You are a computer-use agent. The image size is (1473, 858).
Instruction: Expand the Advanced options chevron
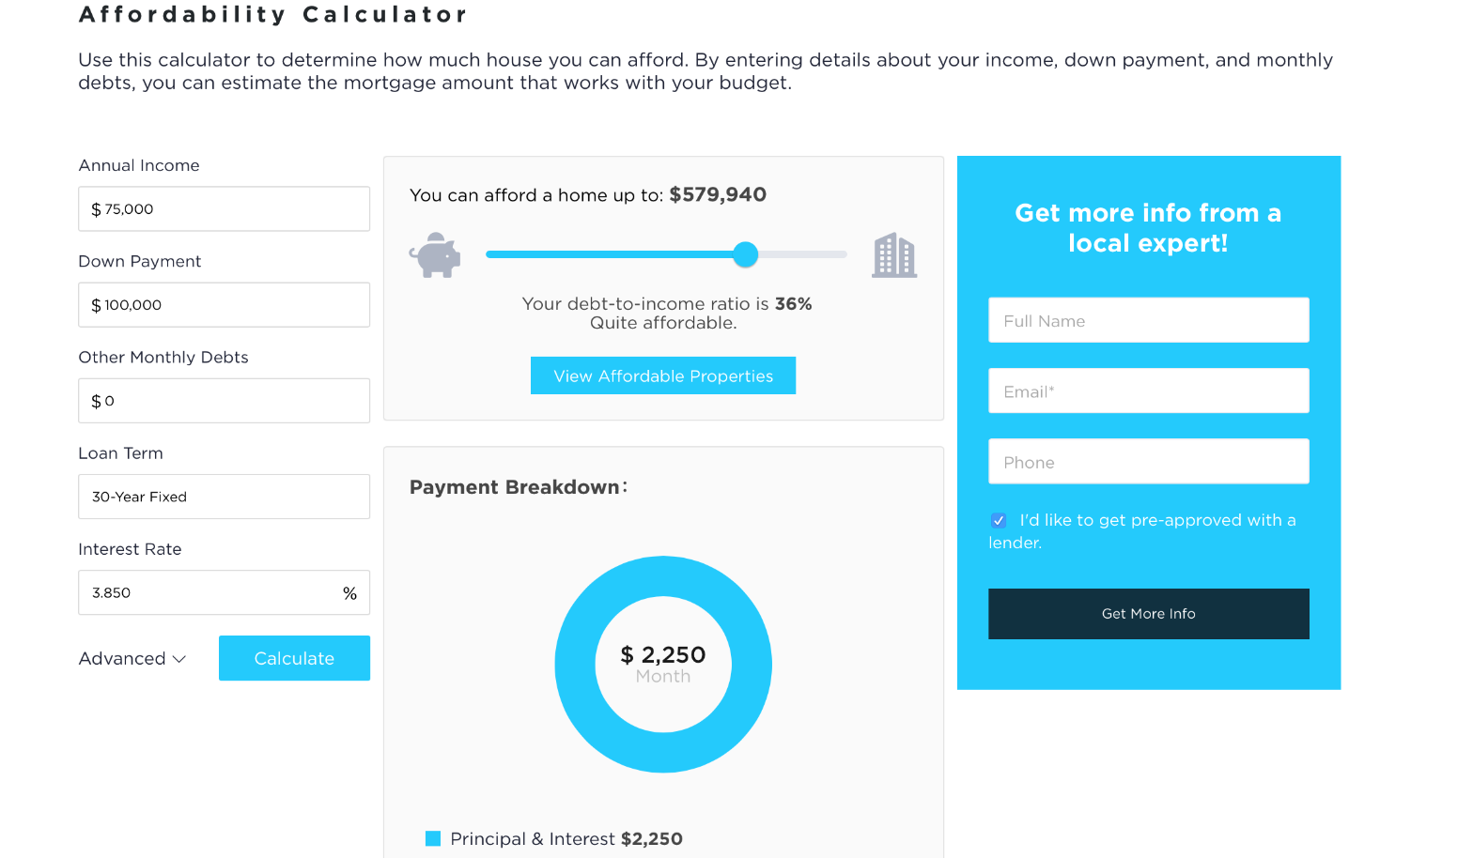[179, 659]
